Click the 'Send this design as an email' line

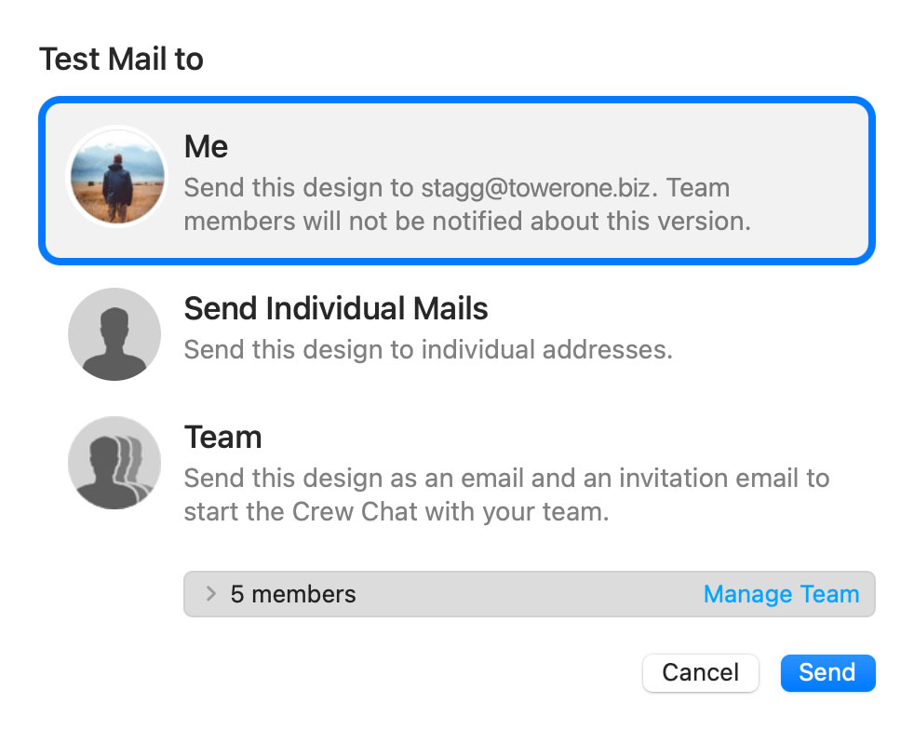coord(506,478)
